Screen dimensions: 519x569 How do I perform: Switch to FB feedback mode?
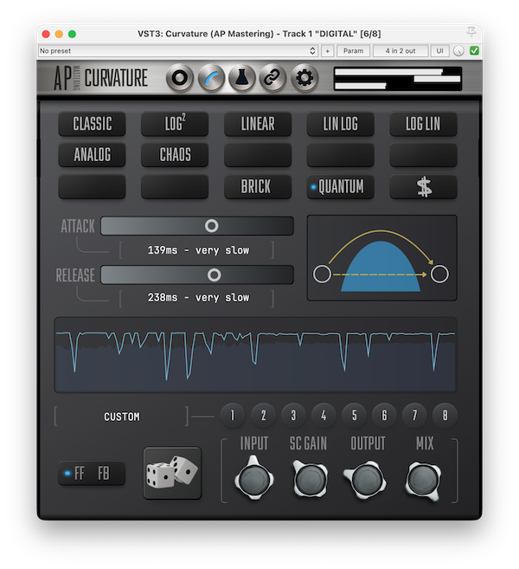pos(104,473)
